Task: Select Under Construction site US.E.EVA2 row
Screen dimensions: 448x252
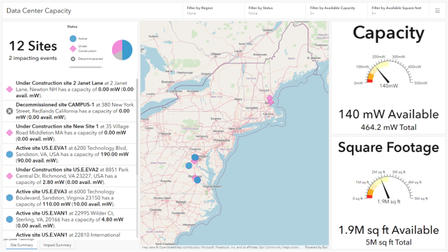Action: pos(70,176)
